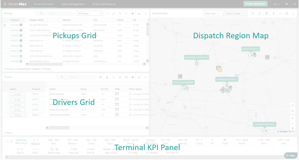Open the column settings icon in Drivers toolbar
This screenshot has width=299, height=160.
click(x=113, y=77)
